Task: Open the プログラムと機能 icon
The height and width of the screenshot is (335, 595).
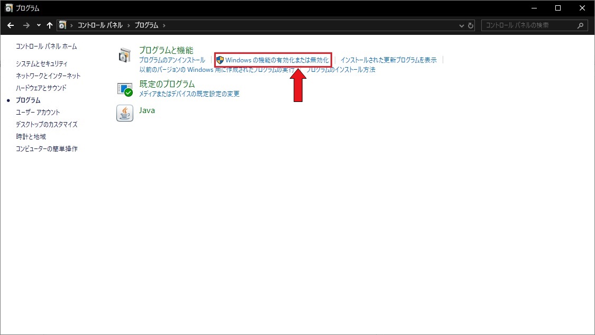Action: click(x=124, y=55)
